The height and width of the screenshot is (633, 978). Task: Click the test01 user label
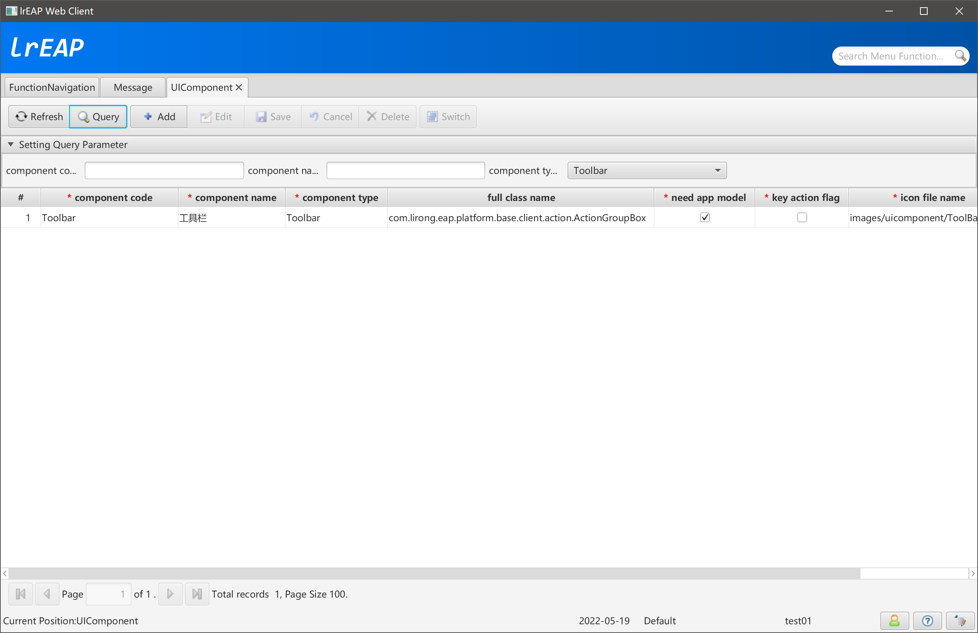tap(798, 620)
